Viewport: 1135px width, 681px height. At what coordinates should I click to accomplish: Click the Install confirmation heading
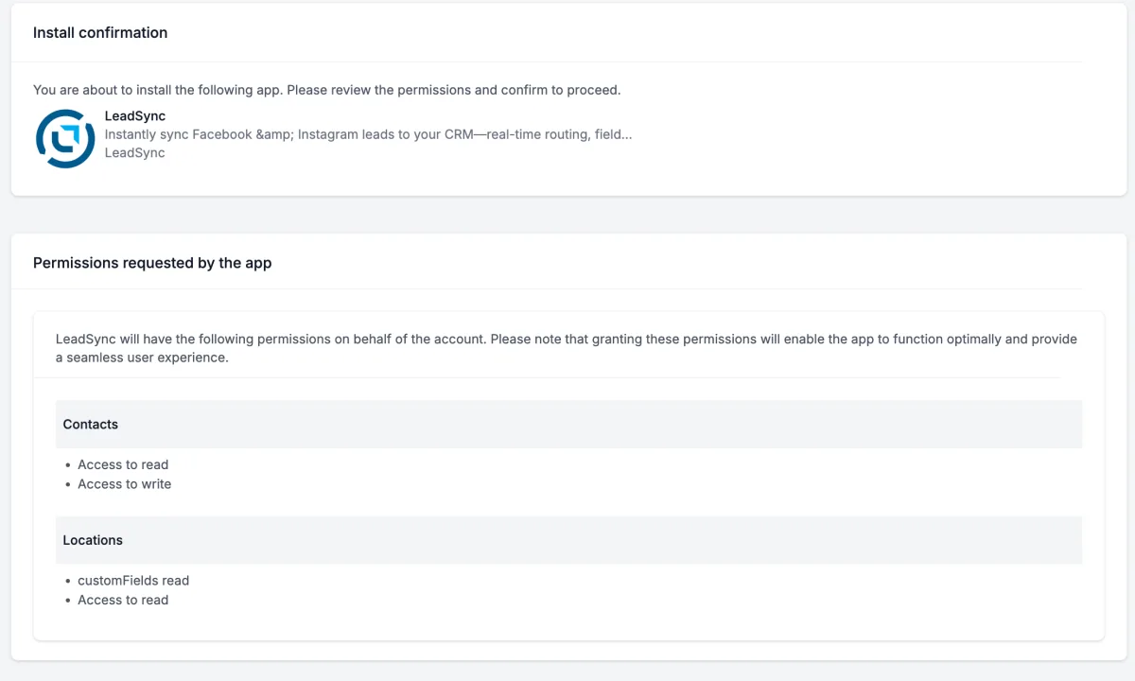click(x=100, y=32)
